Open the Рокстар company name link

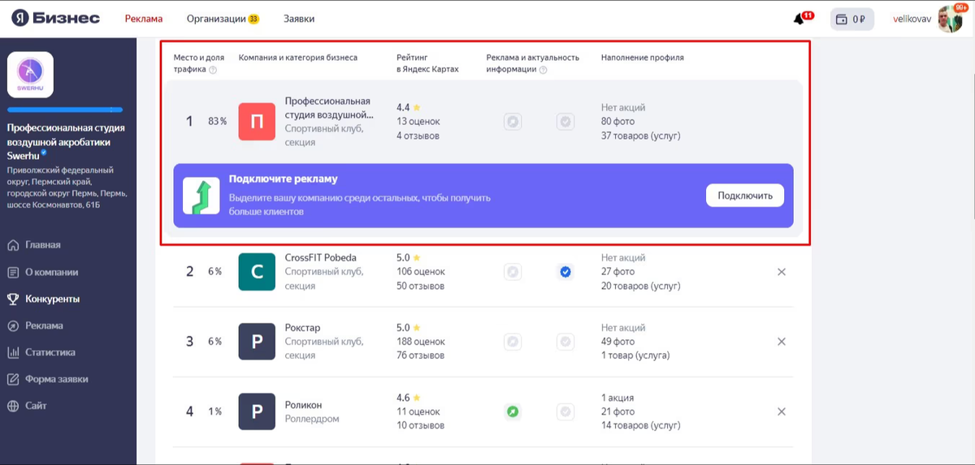302,328
